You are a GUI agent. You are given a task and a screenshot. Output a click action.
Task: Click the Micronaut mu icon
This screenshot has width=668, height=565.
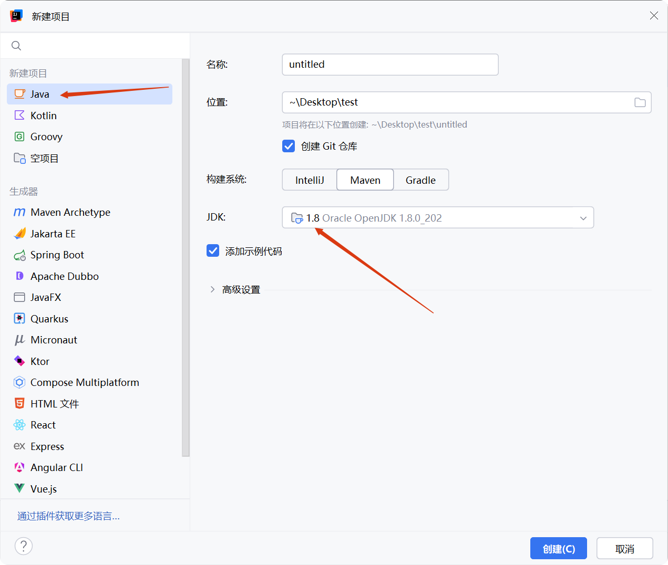pos(19,340)
